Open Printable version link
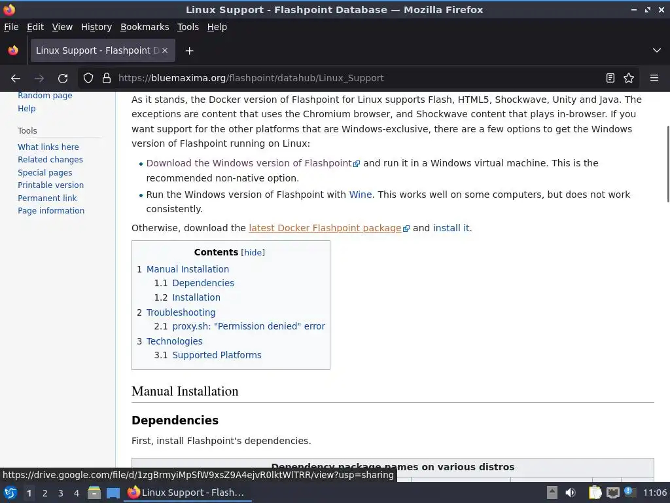The width and height of the screenshot is (670, 503). (51, 185)
